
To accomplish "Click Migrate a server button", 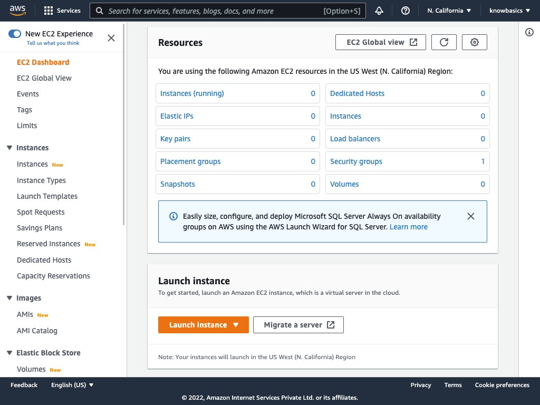I will coord(298,325).
